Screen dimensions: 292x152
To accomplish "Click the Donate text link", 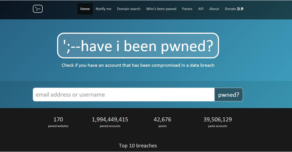I will [230, 9].
